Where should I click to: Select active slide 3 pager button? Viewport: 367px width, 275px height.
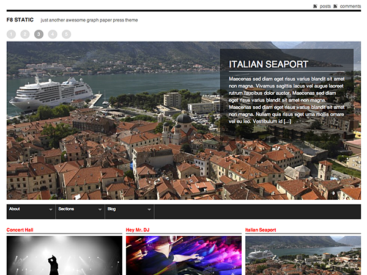click(x=39, y=34)
